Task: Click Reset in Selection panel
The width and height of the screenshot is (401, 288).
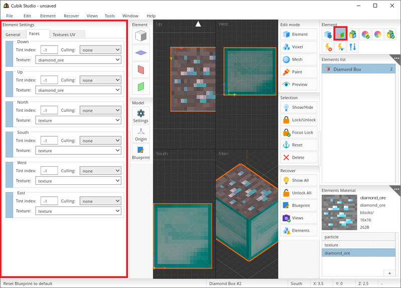Action: [299, 145]
